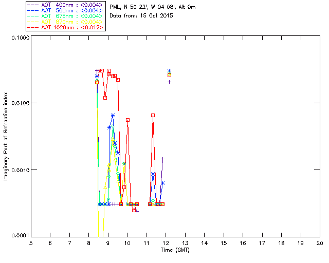Click the red square dip marker near 0.012 before 9 GMT
Screen dimensions: 329x263
105,98
